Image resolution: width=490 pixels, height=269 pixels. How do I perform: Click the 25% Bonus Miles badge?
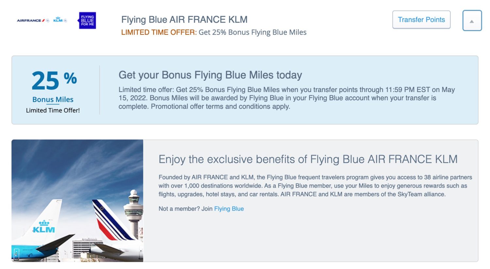coord(52,88)
